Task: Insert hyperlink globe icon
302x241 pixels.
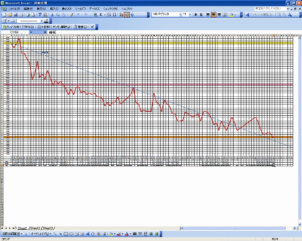Action: (95, 14)
